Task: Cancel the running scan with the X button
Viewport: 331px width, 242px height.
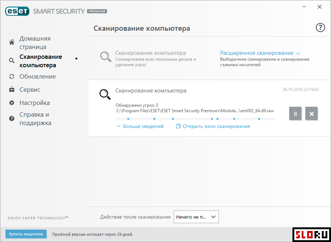Action: pos(312,114)
